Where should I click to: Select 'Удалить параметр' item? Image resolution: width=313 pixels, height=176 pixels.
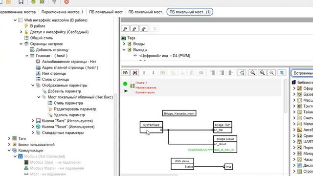[x=69, y=115]
